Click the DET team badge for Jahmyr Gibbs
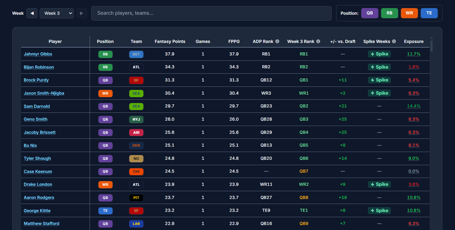Image resolution: width=455 pixels, height=230 pixels. 136,54
